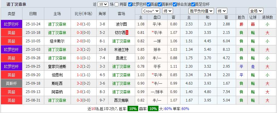Viewport: 277px width, 113px height.
Task: Click odds 7.54 in the 阿森纳 row
Action: click(226, 92)
